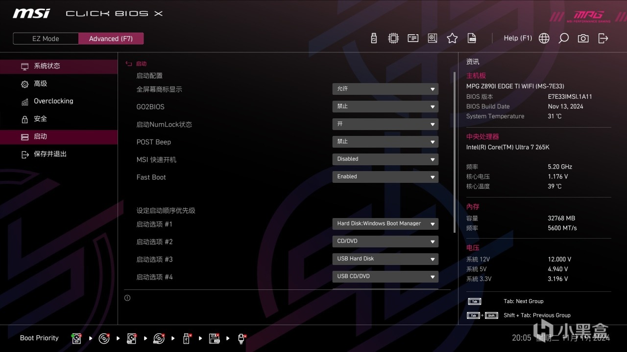Click the 设定启动顺序优先级 heading
The width and height of the screenshot is (627, 352).
[166, 211]
